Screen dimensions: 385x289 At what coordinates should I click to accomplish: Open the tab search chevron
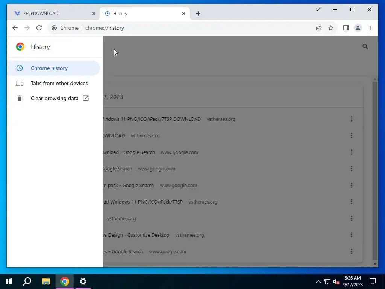pos(317,9)
